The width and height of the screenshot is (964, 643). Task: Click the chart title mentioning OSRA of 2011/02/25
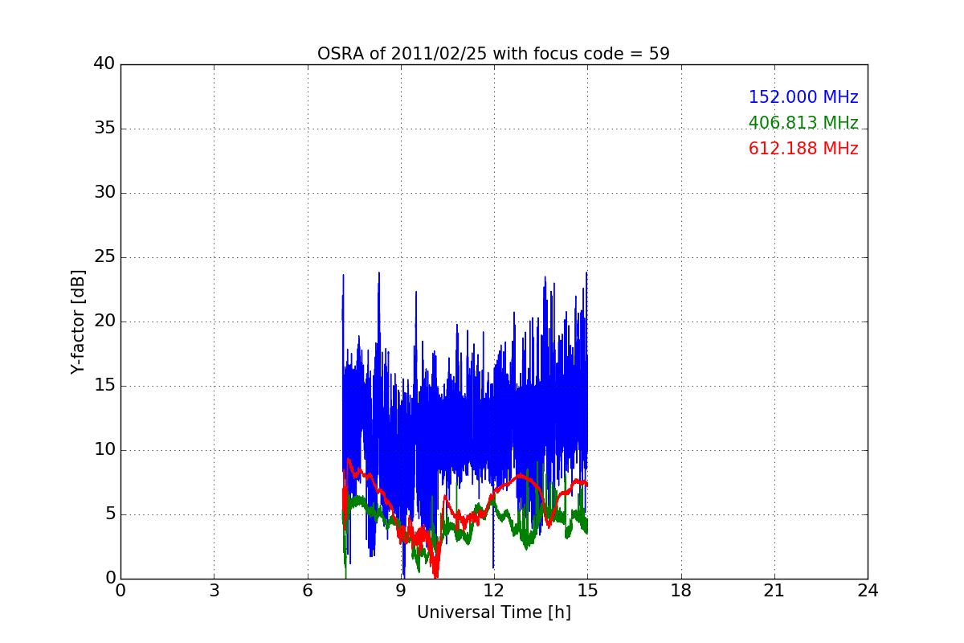(493, 54)
